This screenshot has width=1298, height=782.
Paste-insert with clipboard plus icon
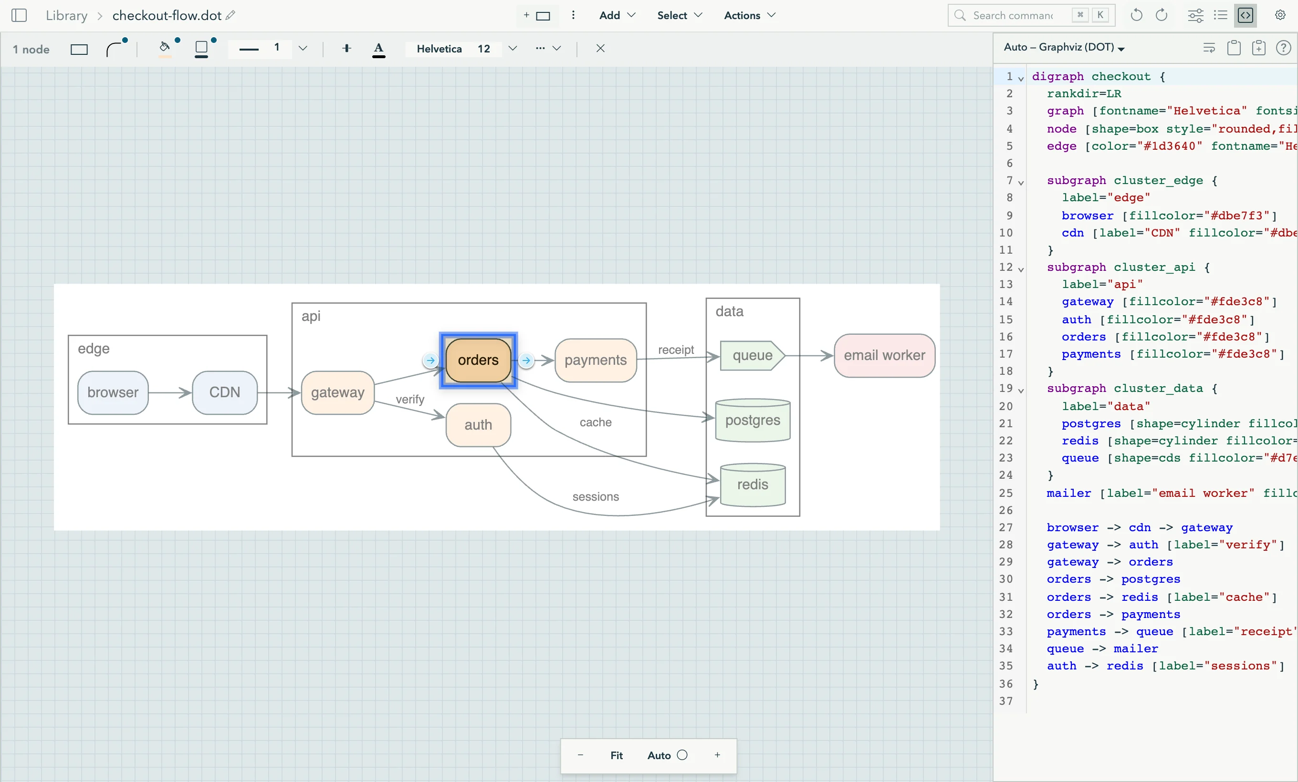coord(1258,48)
